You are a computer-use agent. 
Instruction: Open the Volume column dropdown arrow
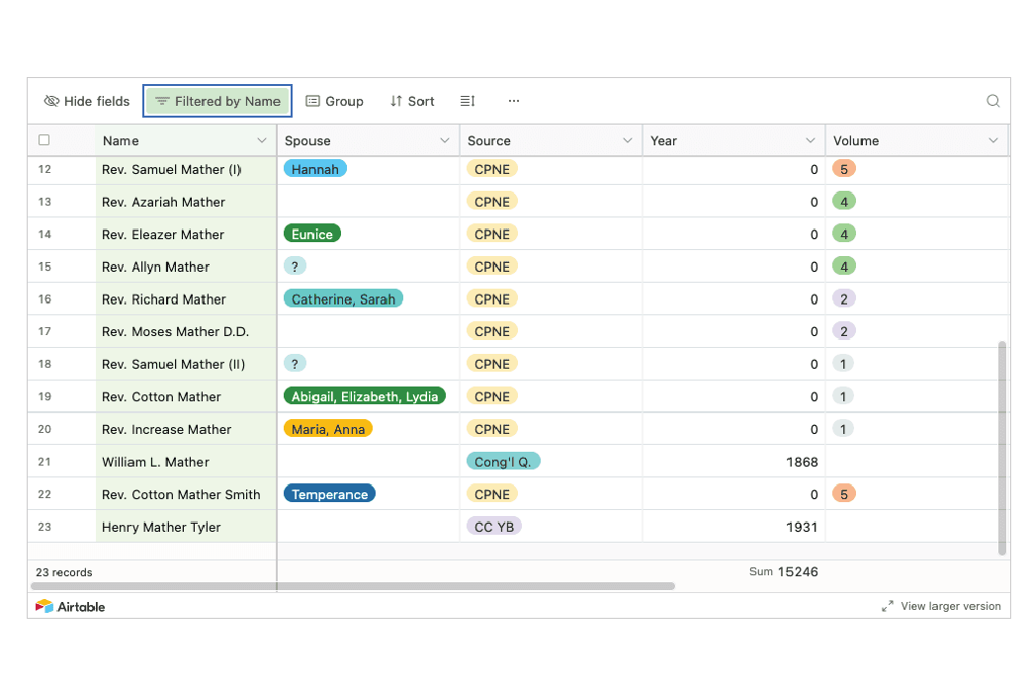click(x=993, y=140)
